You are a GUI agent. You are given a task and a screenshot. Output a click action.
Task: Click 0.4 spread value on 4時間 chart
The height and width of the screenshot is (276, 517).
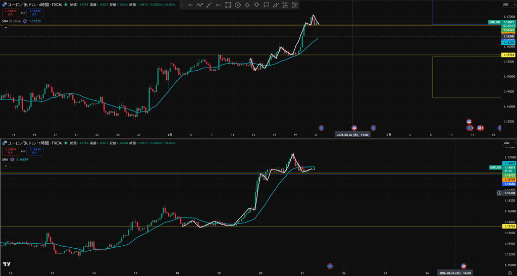click(23, 13)
